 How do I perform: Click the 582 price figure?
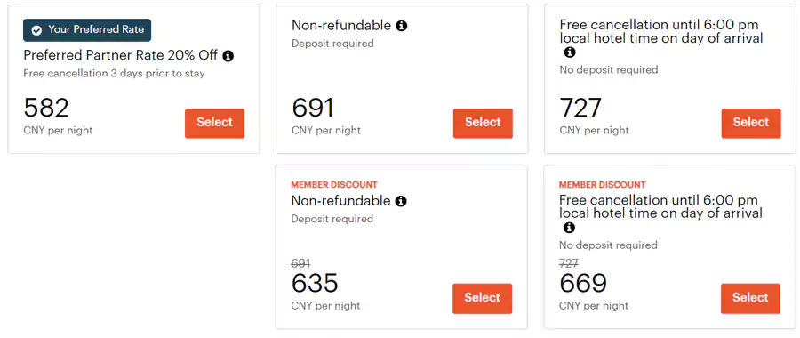[x=46, y=109]
